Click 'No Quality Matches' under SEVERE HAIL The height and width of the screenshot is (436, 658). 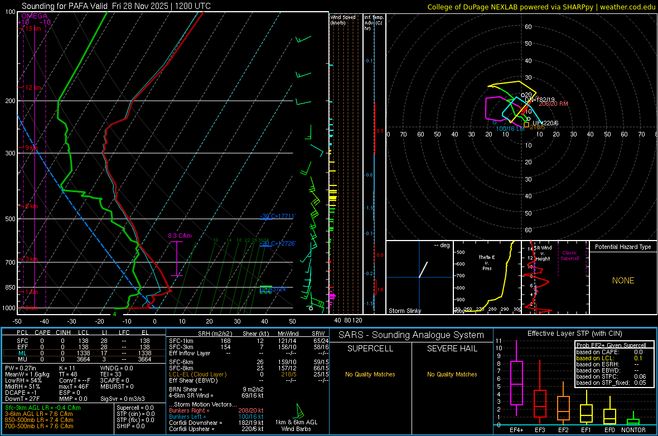tap(452, 374)
